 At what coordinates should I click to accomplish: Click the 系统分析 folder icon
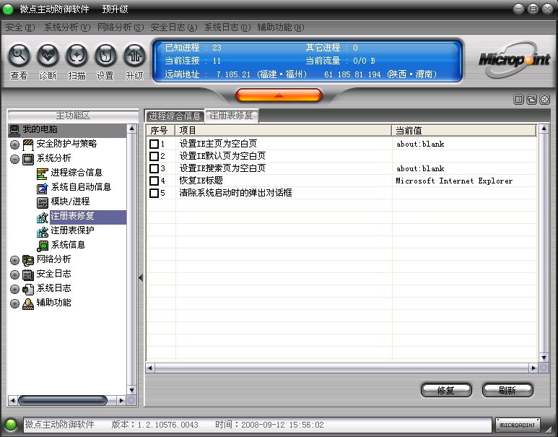point(28,159)
